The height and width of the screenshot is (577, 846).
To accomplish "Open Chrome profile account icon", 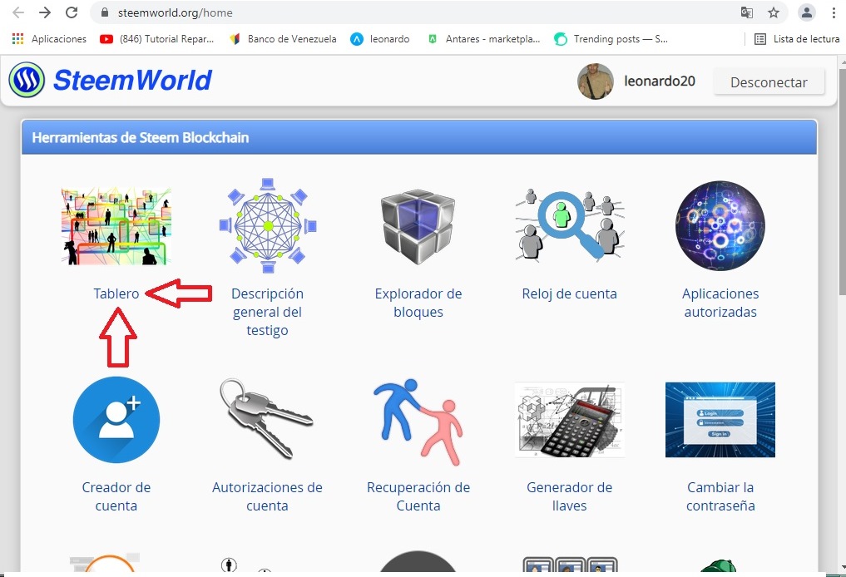I will coord(807,12).
